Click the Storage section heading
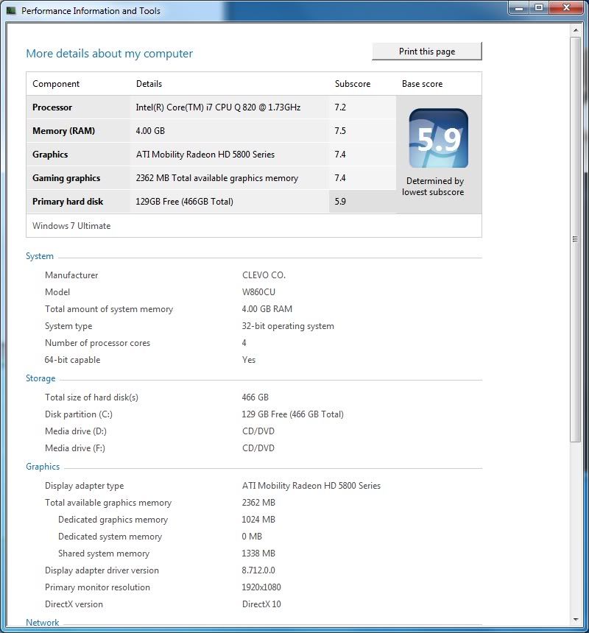 coord(40,378)
